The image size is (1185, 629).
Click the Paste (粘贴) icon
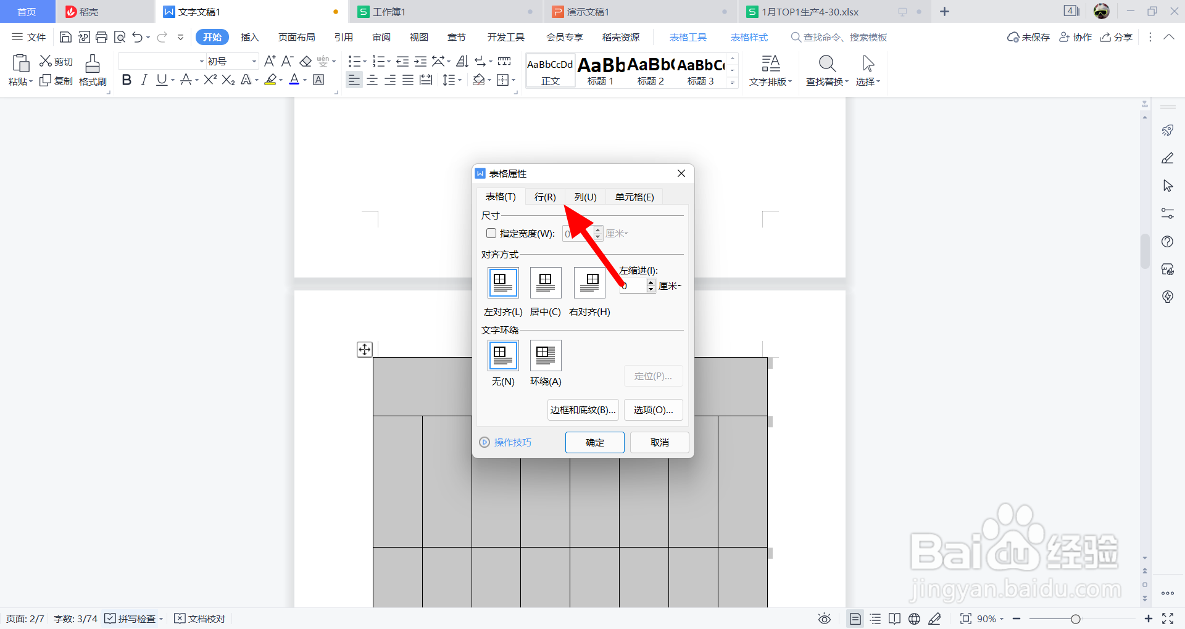pos(21,63)
